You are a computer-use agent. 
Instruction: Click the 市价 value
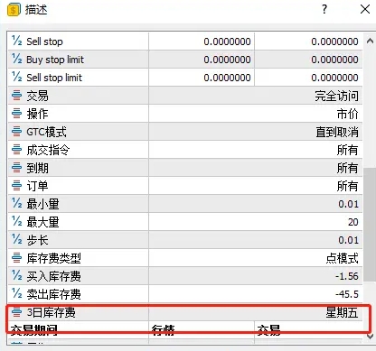348,114
